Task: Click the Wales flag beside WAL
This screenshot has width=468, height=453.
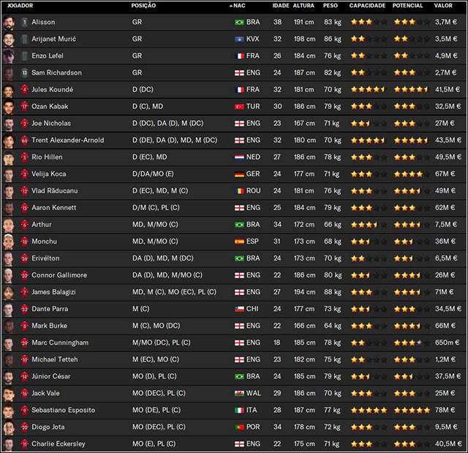Action: (239, 393)
